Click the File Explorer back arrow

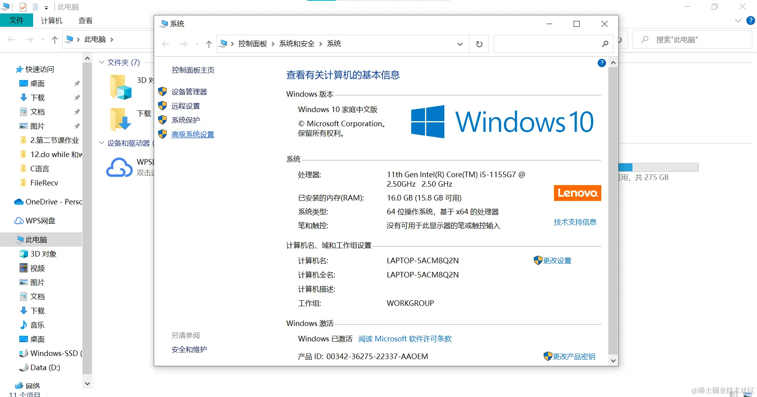click(11, 39)
